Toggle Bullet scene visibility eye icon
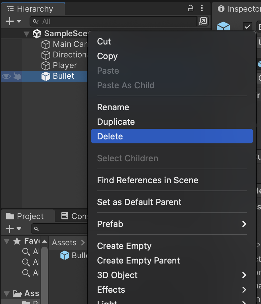The width and height of the screenshot is (261, 304). click(x=6, y=76)
